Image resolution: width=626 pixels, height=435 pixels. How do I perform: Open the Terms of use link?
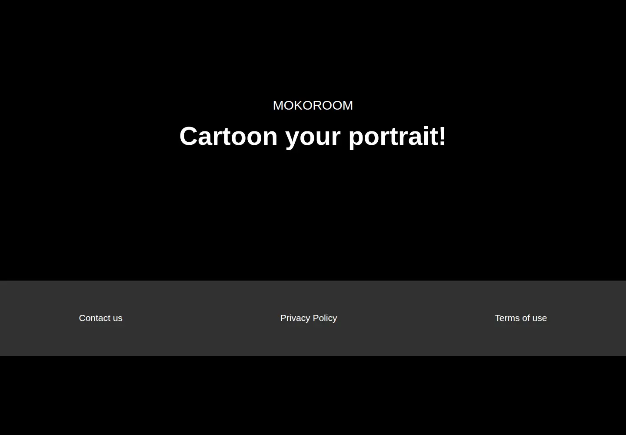521,318
